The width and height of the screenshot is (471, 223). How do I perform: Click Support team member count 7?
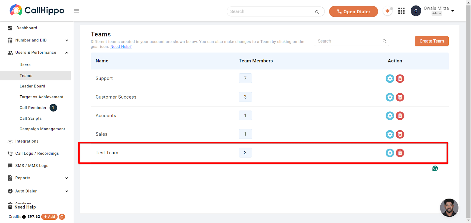tap(245, 78)
